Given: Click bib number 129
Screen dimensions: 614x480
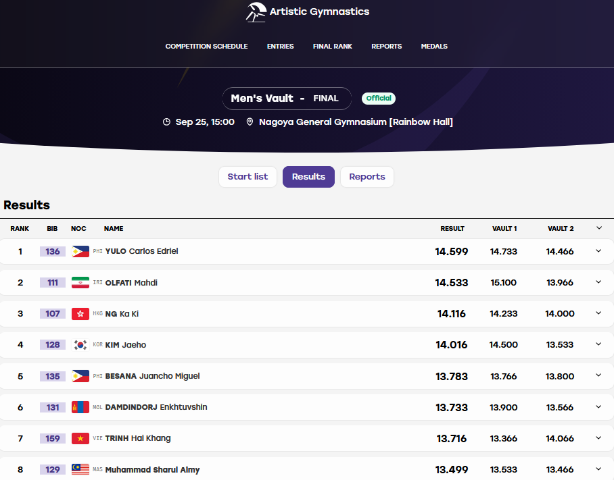Looking at the screenshot, I should [x=53, y=469].
